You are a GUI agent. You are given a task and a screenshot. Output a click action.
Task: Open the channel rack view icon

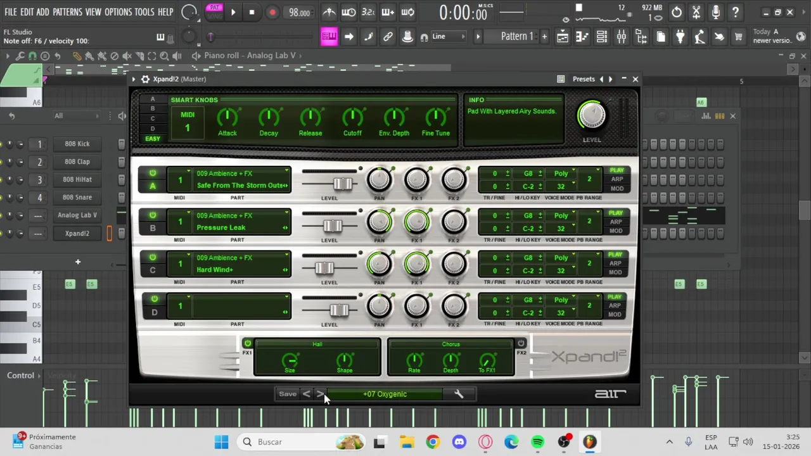[602, 37]
